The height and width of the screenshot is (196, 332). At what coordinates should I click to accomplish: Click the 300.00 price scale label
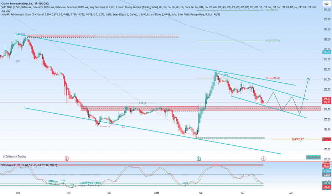point(327,20)
